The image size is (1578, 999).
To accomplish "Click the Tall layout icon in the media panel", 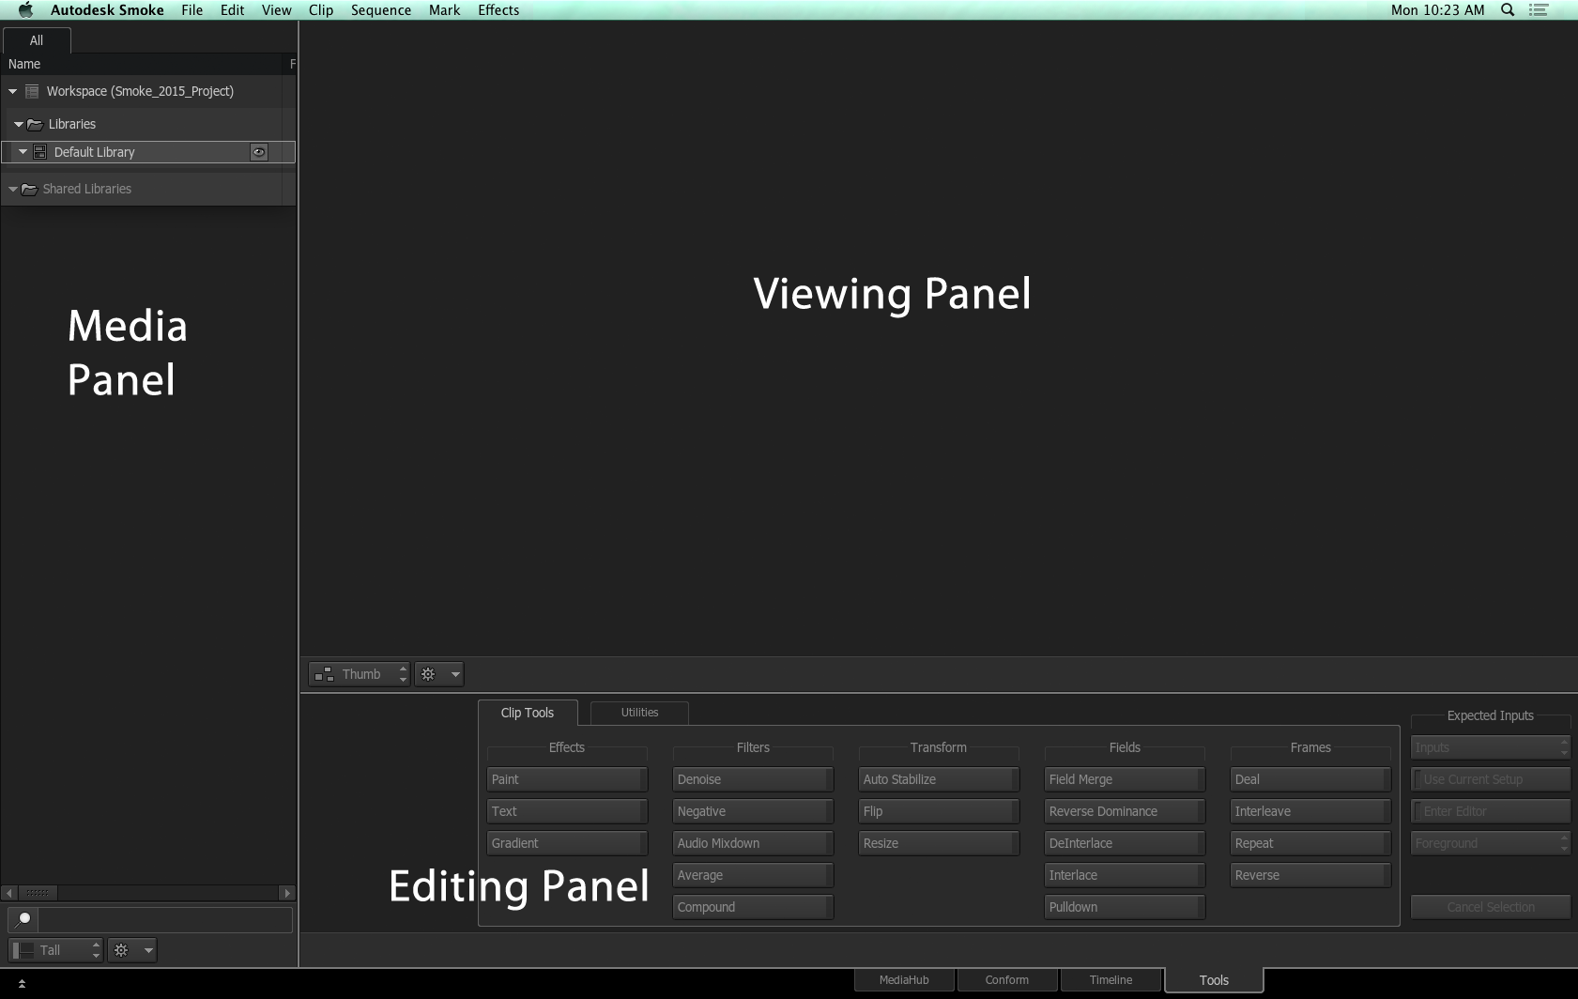I will 23,950.
